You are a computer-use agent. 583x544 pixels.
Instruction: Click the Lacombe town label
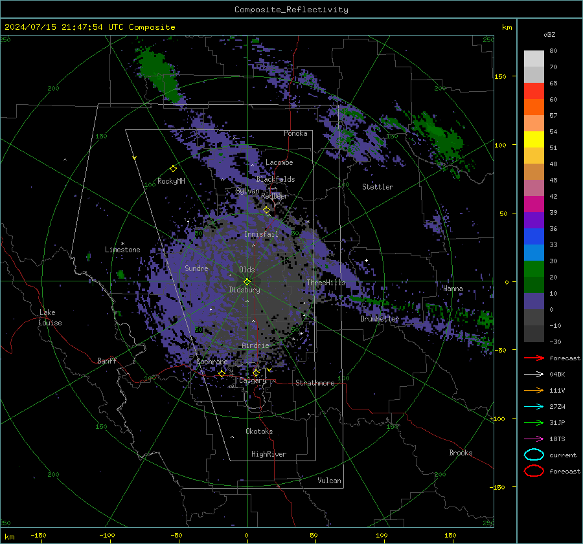[279, 162]
